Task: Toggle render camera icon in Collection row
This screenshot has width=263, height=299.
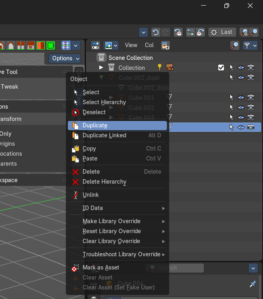Action: 251,67
